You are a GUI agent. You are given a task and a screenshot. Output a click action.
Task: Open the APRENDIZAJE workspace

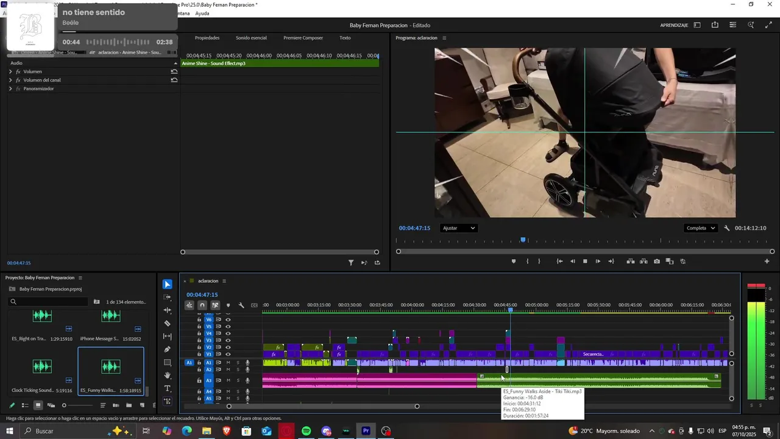[674, 25]
